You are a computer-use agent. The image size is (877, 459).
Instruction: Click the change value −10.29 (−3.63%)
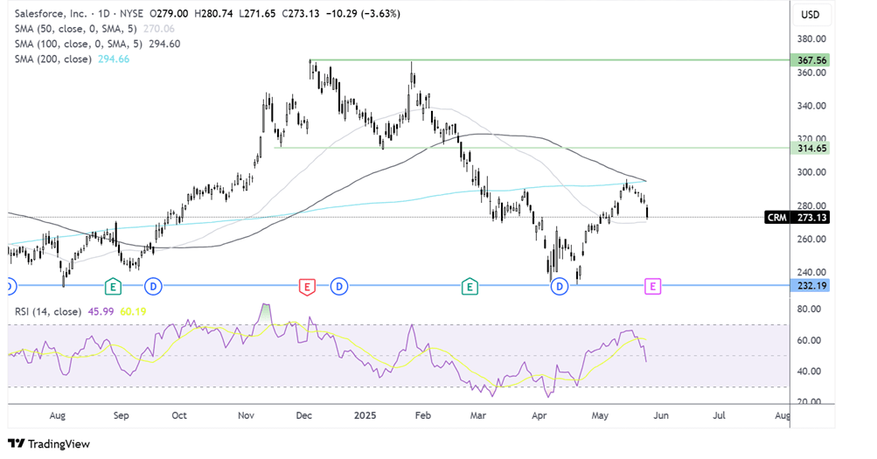click(364, 13)
